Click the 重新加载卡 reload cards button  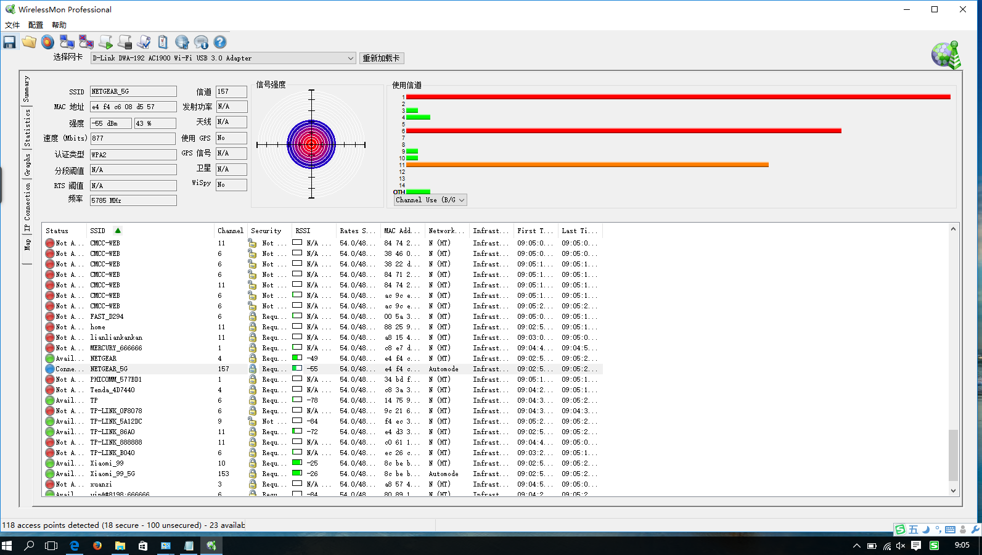pos(382,58)
